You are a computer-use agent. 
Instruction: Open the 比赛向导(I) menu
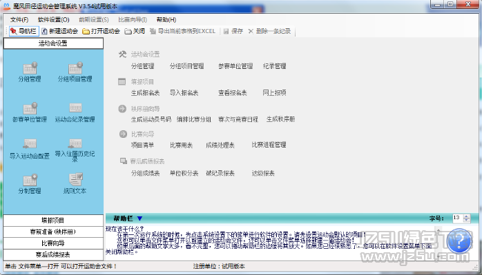[133, 19]
